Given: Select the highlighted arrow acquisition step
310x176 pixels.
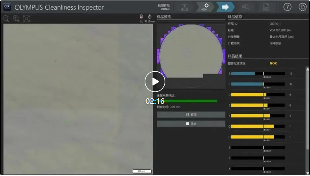Looking at the screenshot, I should tap(225, 7).
